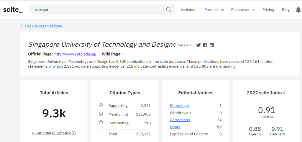
Task: Open the Assistant menu item
Action: (188, 10)
